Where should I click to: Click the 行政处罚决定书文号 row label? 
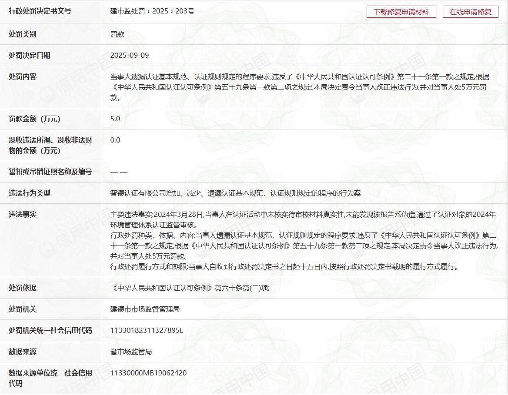(40, 11)
